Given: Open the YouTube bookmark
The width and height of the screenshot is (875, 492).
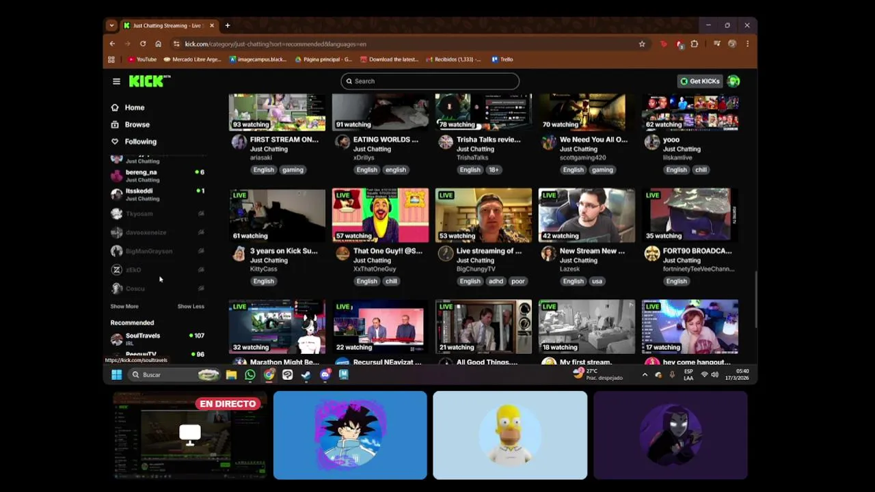Looking at the screenshot, I should point(142,59).
